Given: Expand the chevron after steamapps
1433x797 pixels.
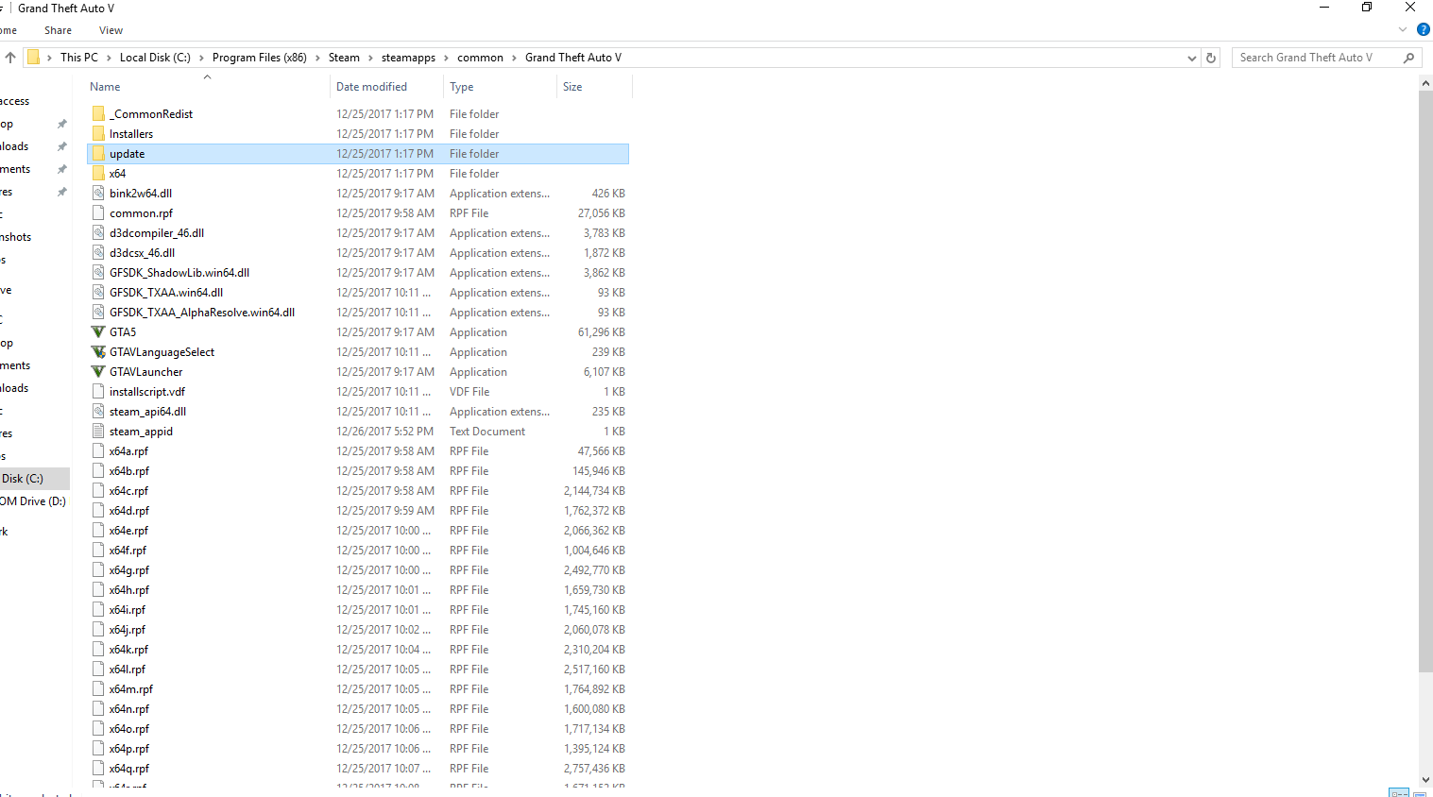Looking at the screenshot, I should pos(446,58).
